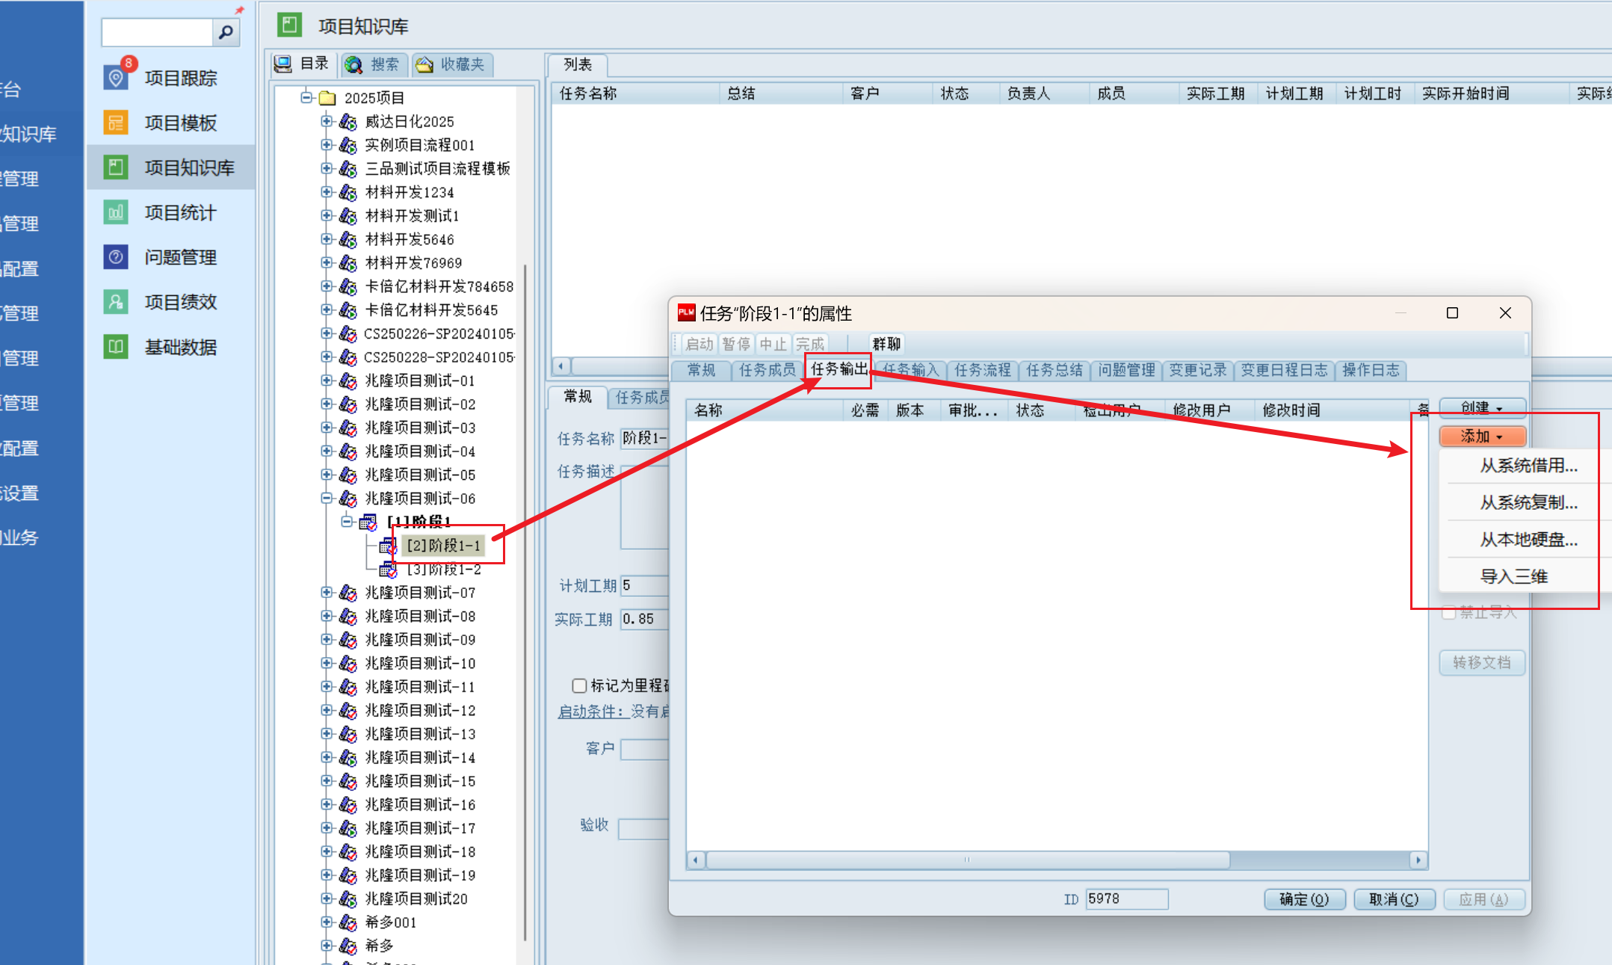Open 基础数据 book icon

coord(116,347)
